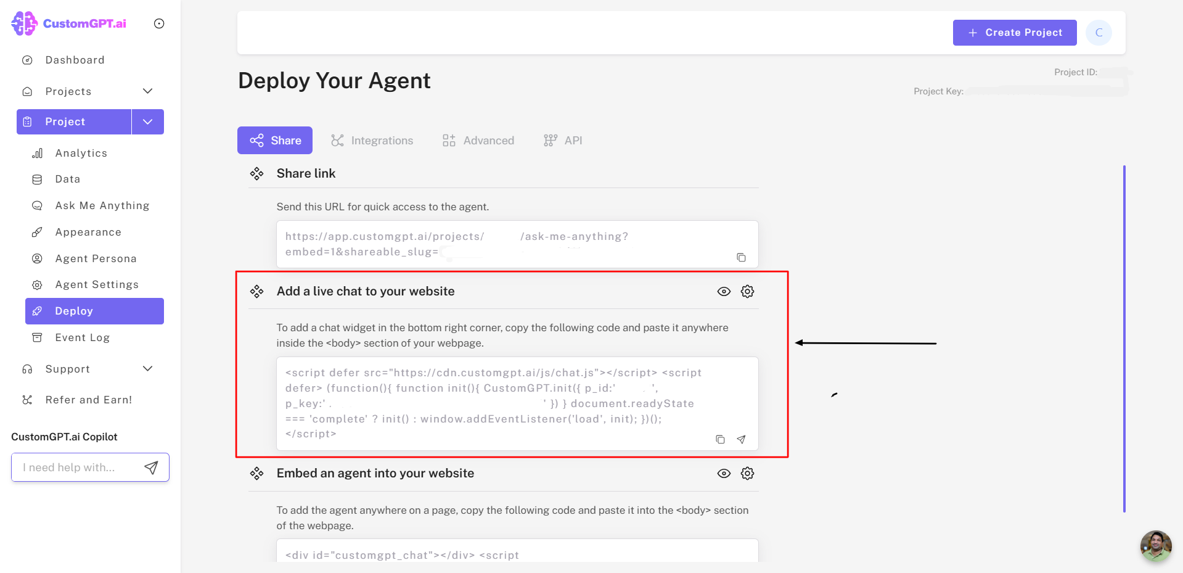Open the user avatar C menu
Screen dimensions: 1183x573
point(1099,33)
